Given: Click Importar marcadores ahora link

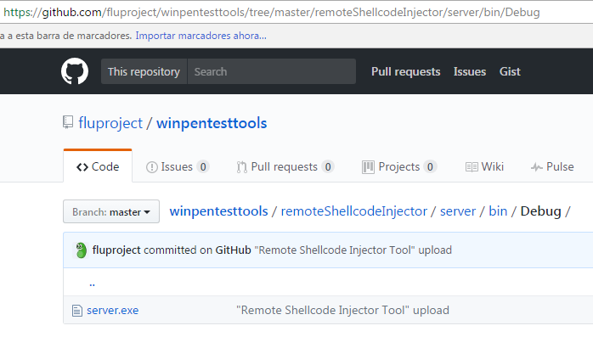Looking at the screenshot, I should point(200,36).
